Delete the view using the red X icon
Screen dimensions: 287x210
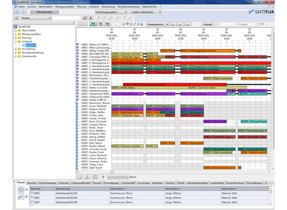(x=180, y=24)
